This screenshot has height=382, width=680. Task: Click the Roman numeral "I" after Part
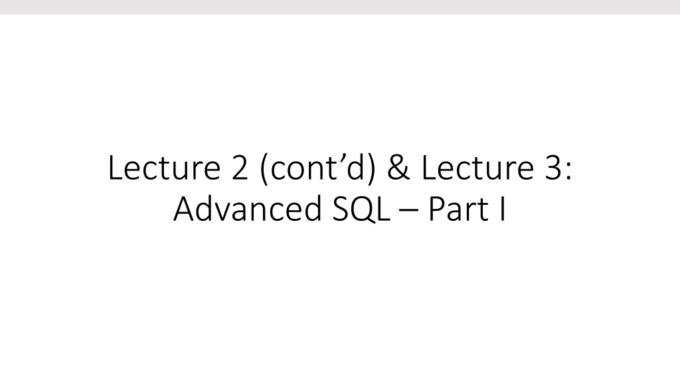503,209
